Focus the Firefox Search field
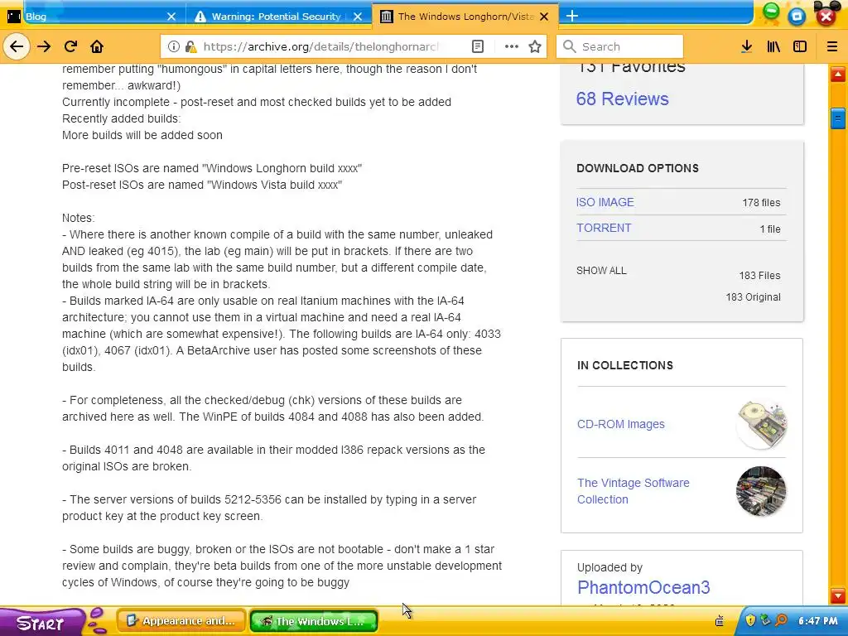The image size is (848, 636). coord(619,46)
